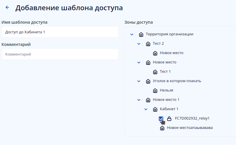Click home icon next to Нельзя
The height and width of the screenshot is (145, 236).
155,91
